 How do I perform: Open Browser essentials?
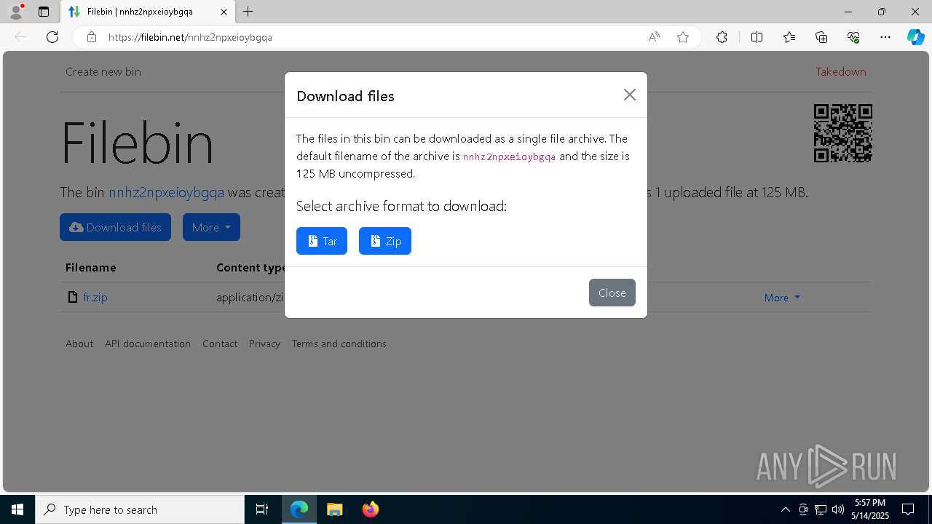click(853, 37)
